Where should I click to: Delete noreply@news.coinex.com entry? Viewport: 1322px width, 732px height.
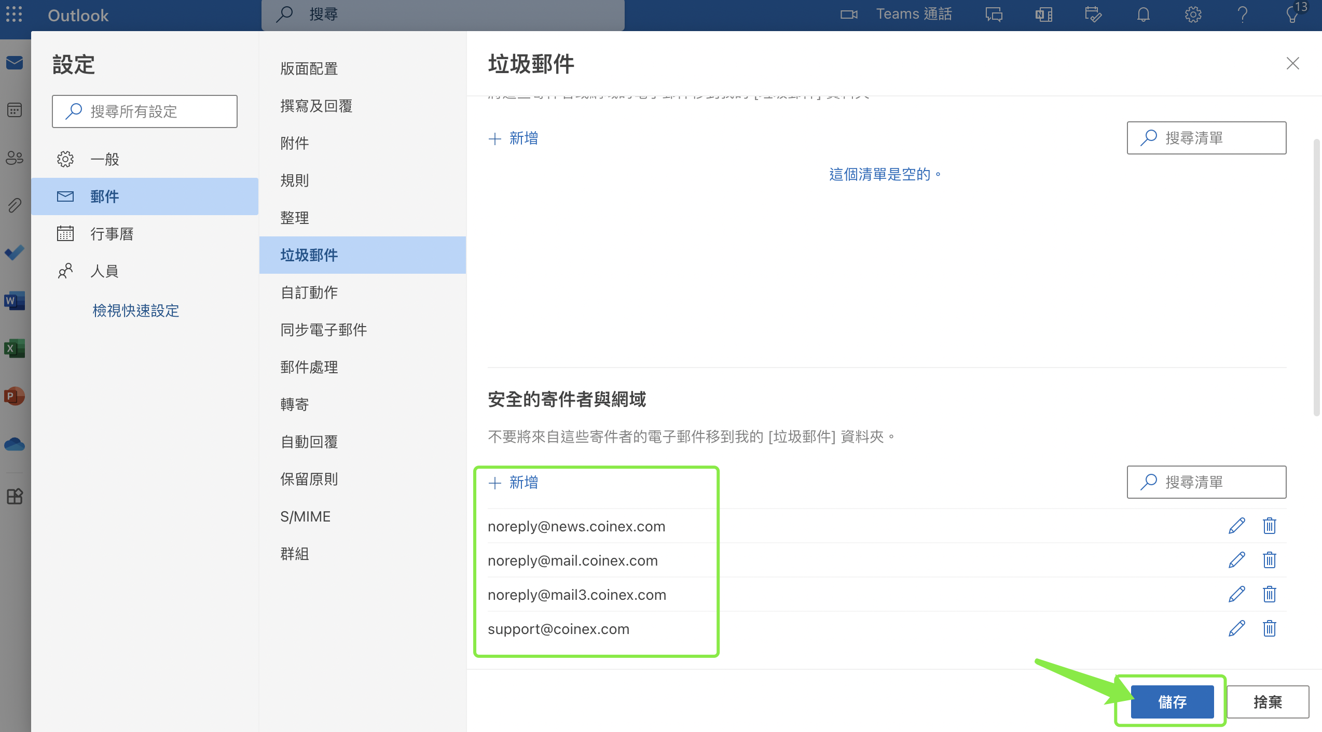[1270, 526]
